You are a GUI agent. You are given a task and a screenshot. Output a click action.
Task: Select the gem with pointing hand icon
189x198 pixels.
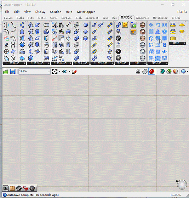pyautogui.click(x=118, y=32)
